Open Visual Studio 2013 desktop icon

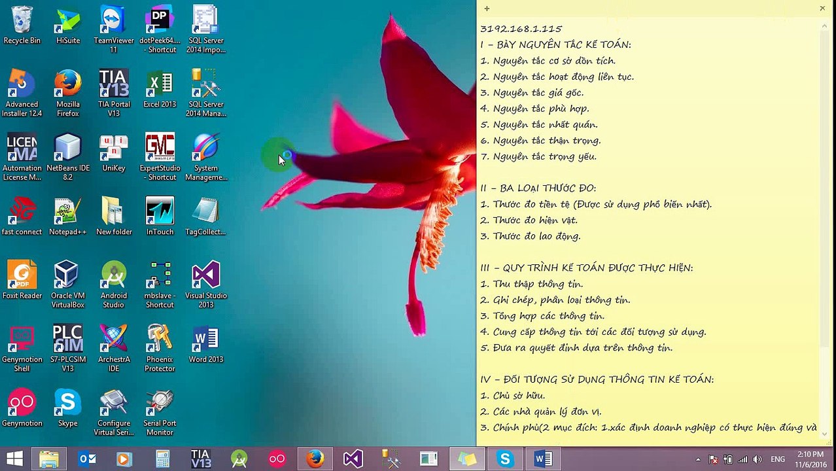(x=205, y=285)
